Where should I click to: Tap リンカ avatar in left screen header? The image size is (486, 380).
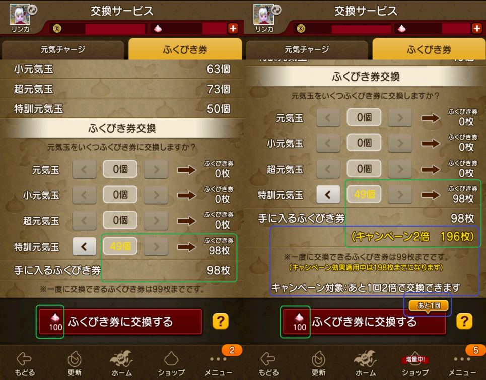pos(20,17)
